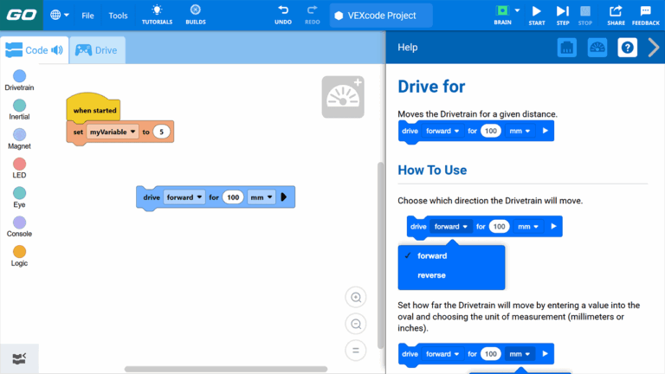The height and width of the screenshot is (374, 665).
Task: Open the monitor gauge icon in workspace
Action: tap(343, 97)
